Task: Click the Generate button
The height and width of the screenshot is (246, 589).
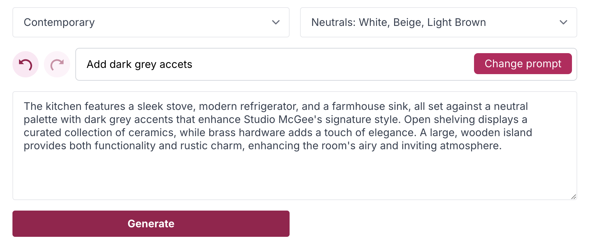Action: [x=151, y=224]
